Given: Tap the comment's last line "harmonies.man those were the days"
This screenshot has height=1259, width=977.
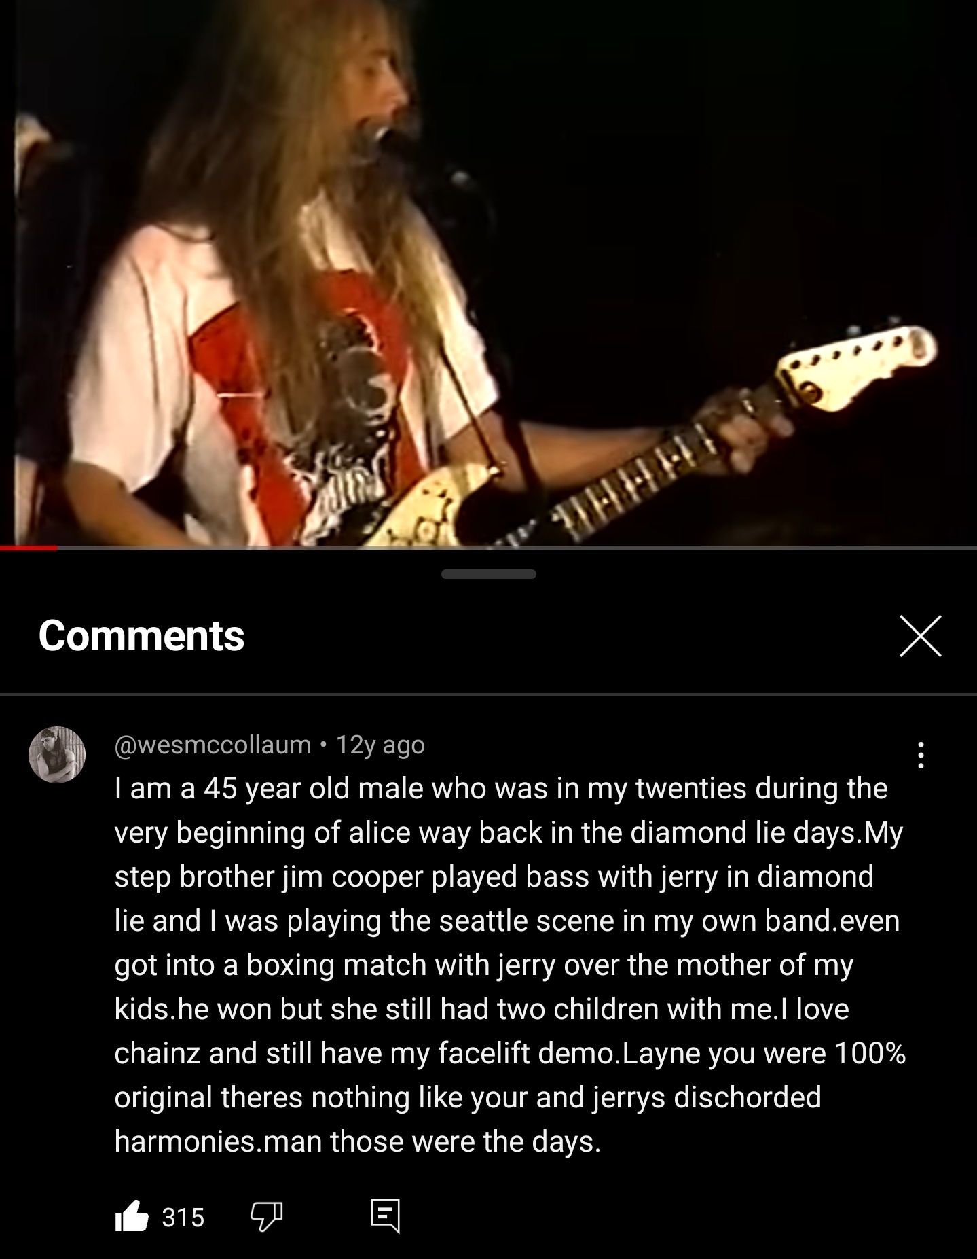Looking at the screenshot, I should click(x=358, y=1141).
